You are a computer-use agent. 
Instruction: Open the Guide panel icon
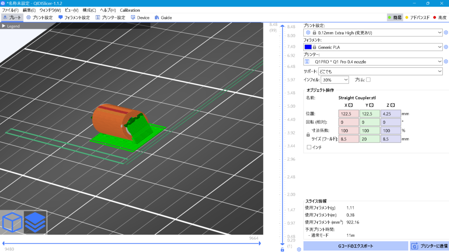pos(157,17)
